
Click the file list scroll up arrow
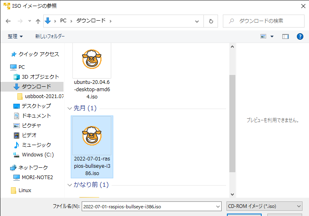click(x=232, y=47)
